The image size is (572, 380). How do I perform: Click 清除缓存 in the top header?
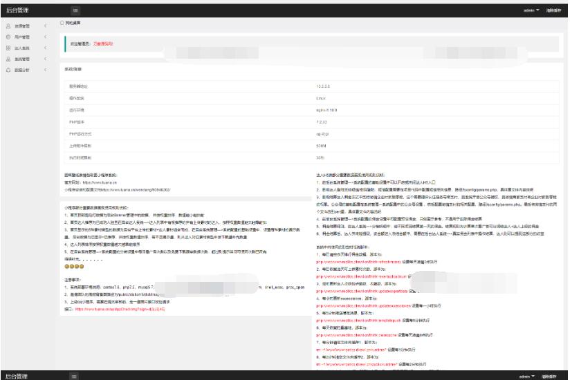tap(553, 10)
